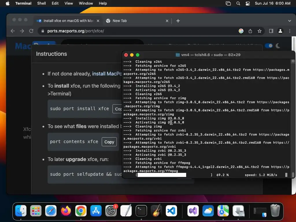Open Chrome profile menu
Viewport: 296px width, 222px height.
(280, 31)
